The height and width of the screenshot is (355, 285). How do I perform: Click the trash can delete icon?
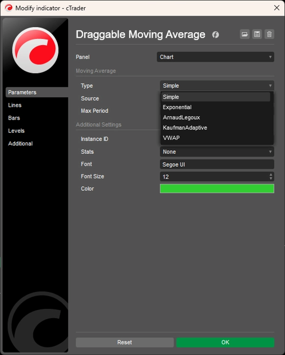(269, 34)
